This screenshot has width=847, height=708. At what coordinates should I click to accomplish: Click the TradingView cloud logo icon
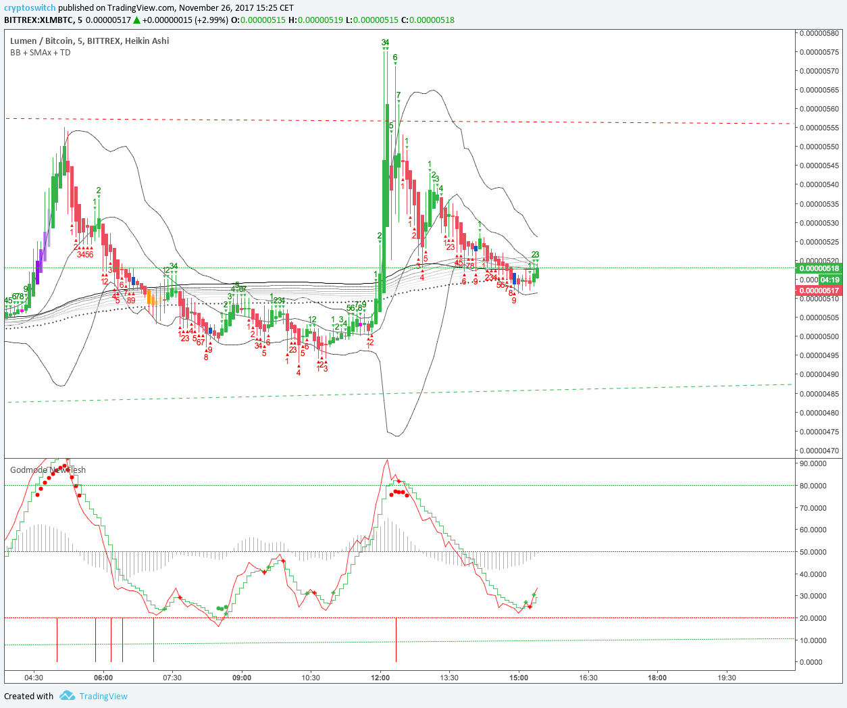67,695
